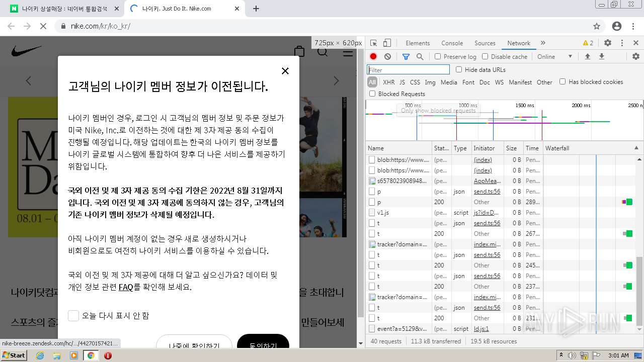Open Nike shopping bag icon
Image resolution: width=644 pixels, height=362 pixels.
(299, 51)
